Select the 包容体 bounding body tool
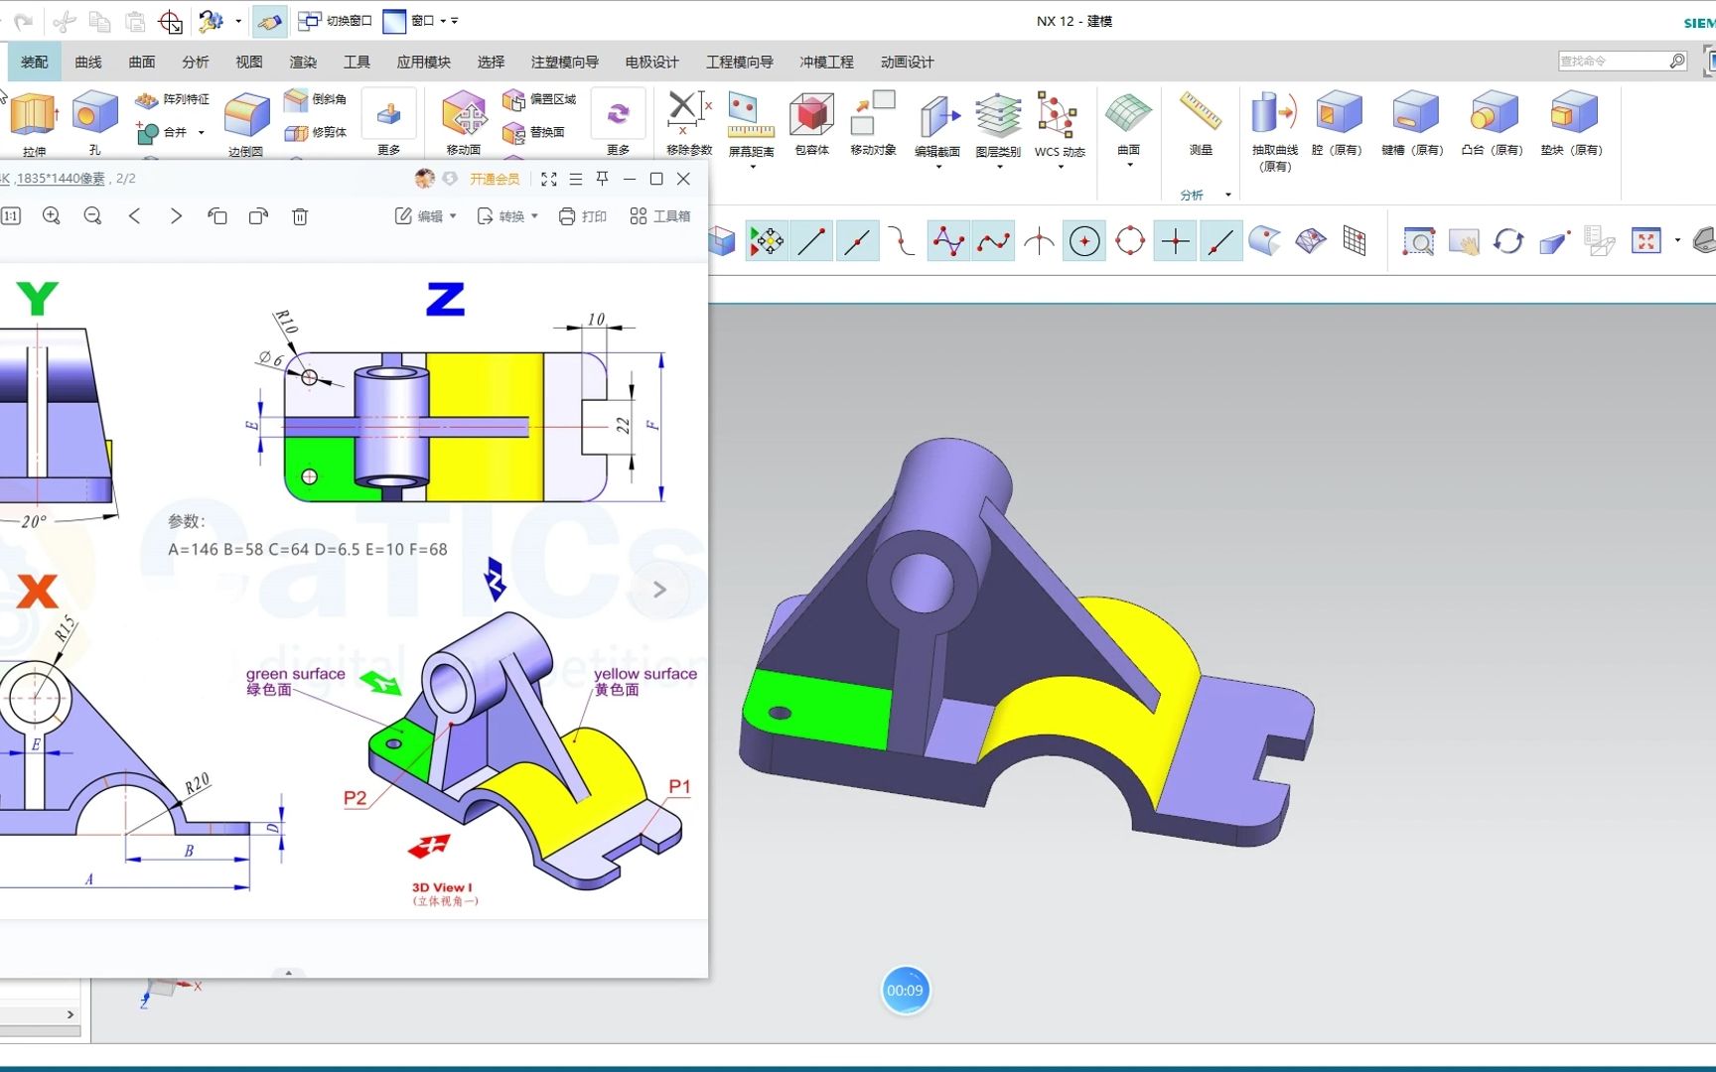Image resolution: width=1716 pixels, height=1072 pixels. 811,122
